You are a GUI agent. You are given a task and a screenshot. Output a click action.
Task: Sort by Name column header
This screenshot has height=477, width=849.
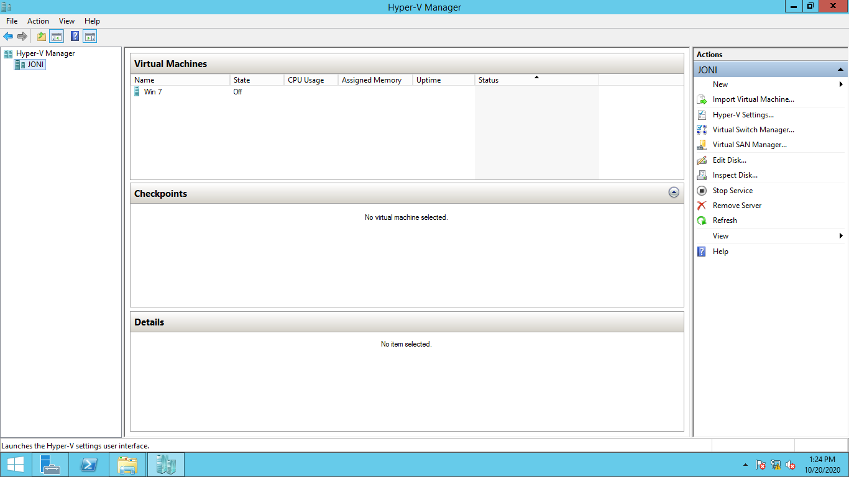pos(180,80)
